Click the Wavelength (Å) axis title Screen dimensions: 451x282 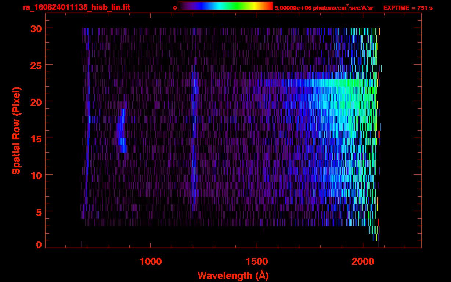(233, 275)
